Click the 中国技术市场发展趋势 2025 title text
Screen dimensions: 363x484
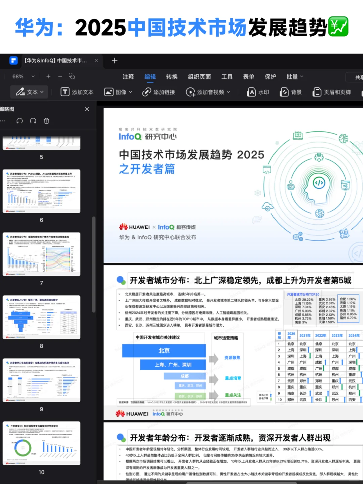[x=192, y=155]
